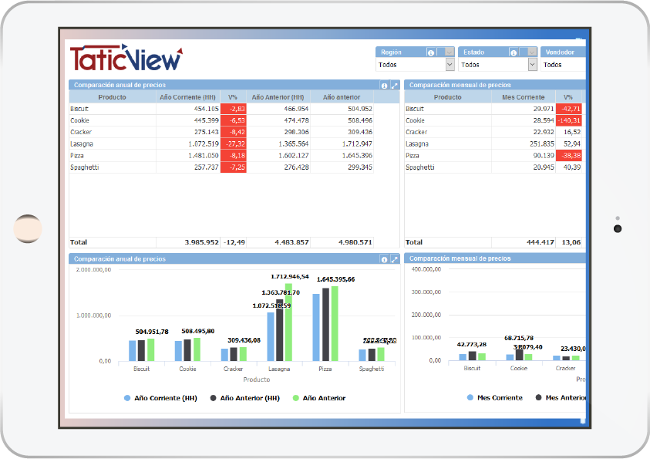Screen dimensions: 650x459
Task: Click the iPad home button
Action: [x=28, y=228]
